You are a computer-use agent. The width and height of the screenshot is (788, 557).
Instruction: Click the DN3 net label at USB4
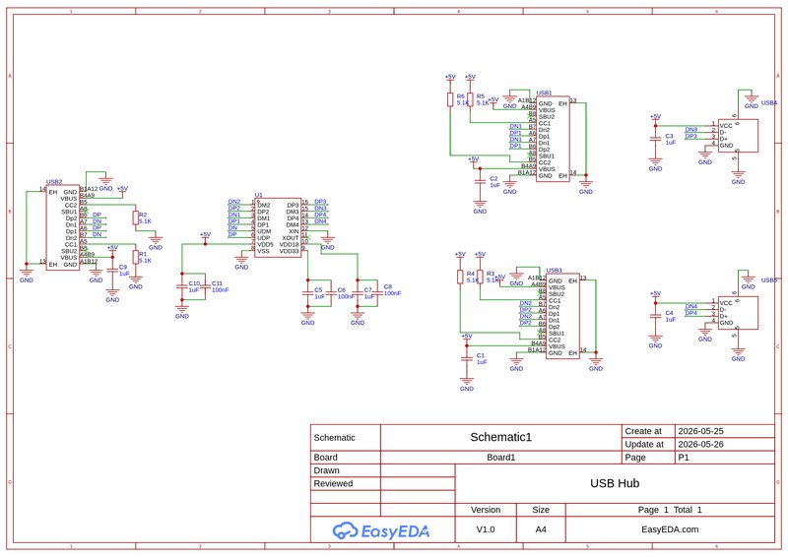(691, 130)
